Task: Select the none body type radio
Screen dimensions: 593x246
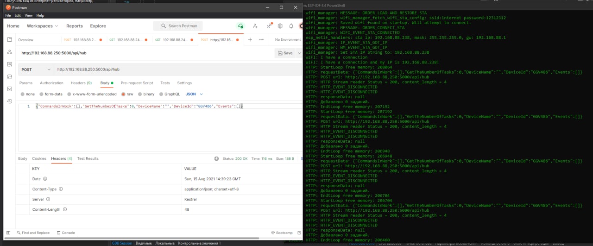Action: click(x=23, y=94)
